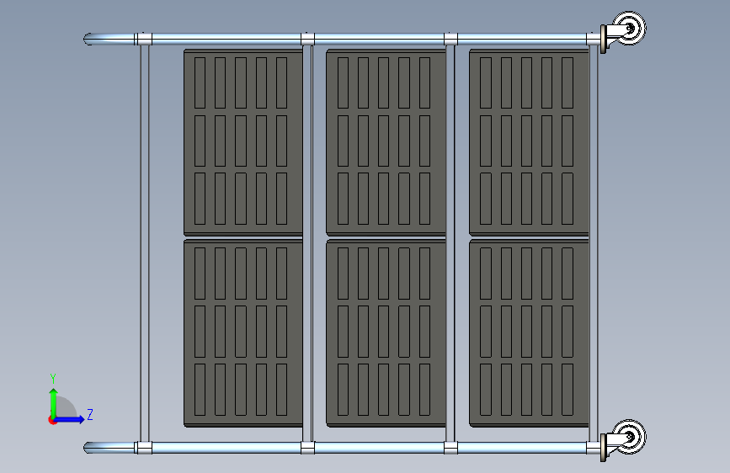Pick the lower grating panel nearest the casters
Viewport: 730px width, 473px height.
point(529,333)
